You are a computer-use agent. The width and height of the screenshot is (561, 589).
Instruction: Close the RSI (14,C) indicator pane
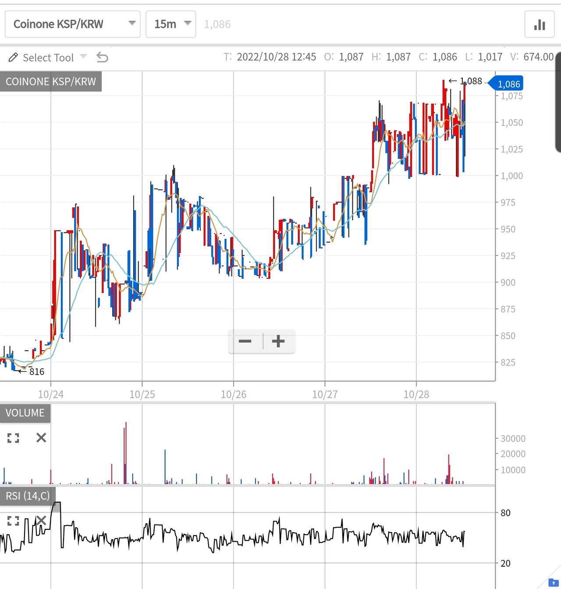coord(41,520)
